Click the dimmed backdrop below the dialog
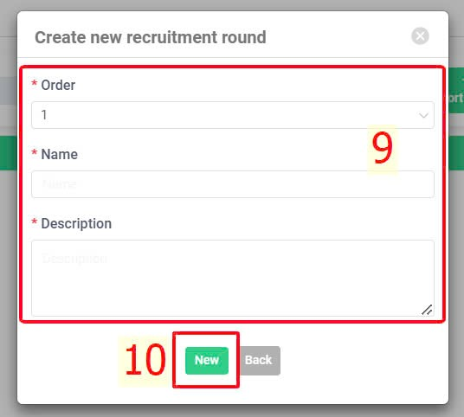The width and height of the screenshot is (464, 417). (x=232, y=411)
